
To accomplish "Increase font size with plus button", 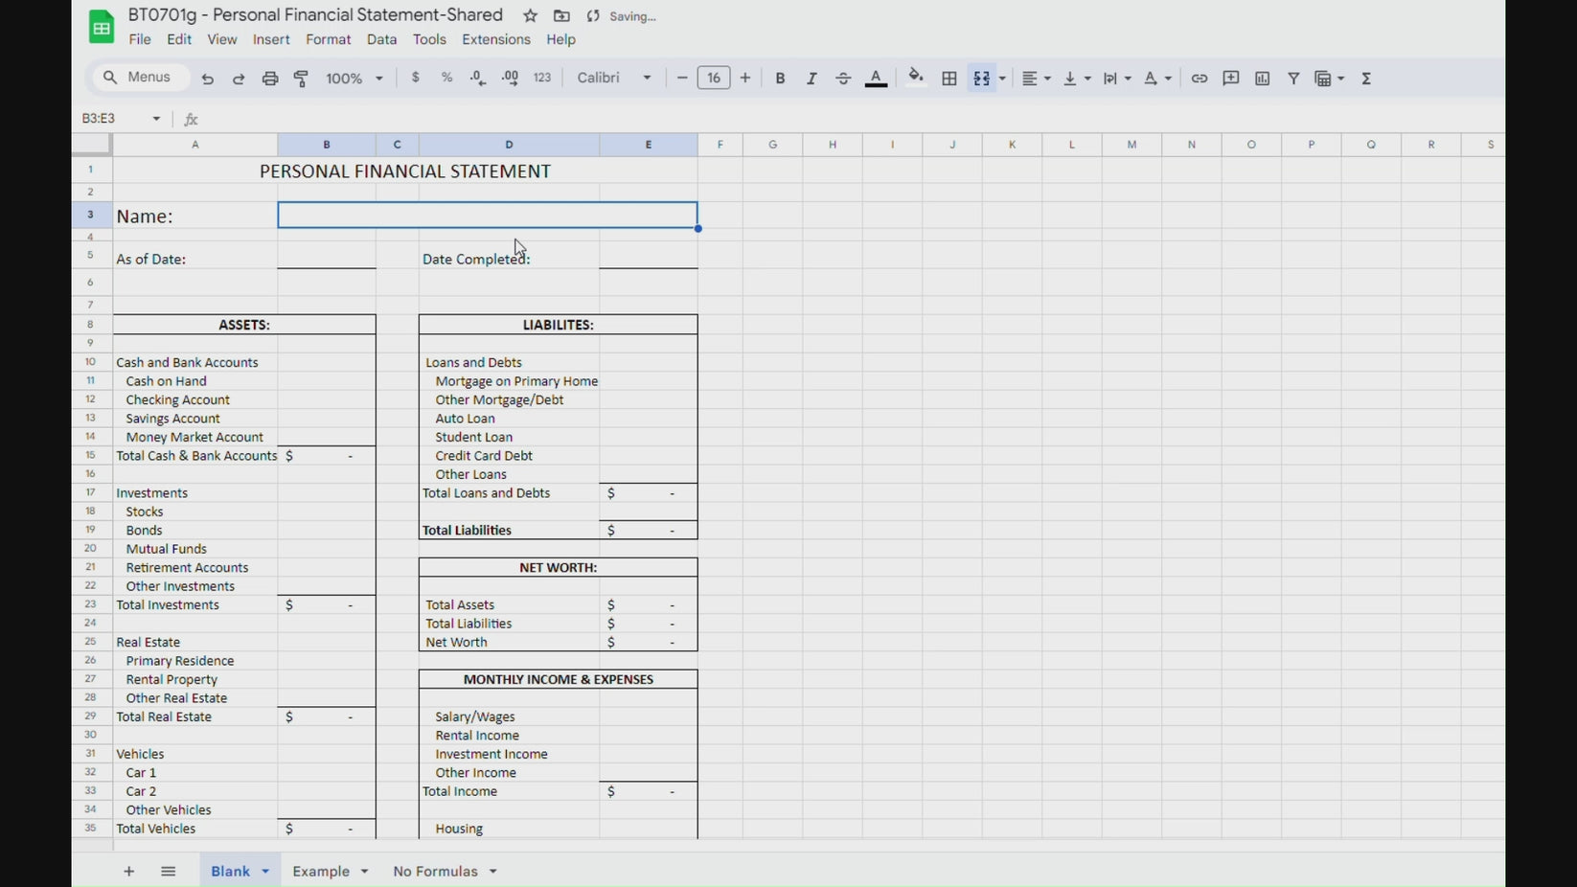I will [745, 79].
